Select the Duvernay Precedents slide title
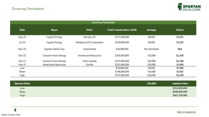The height and width of the screenshot is (117, 209). coord(28,9)
